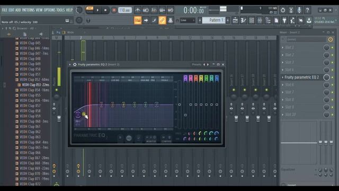Open the Pattern 1 selector
Viewport: 339px width, 191px height.
[214, 20]
